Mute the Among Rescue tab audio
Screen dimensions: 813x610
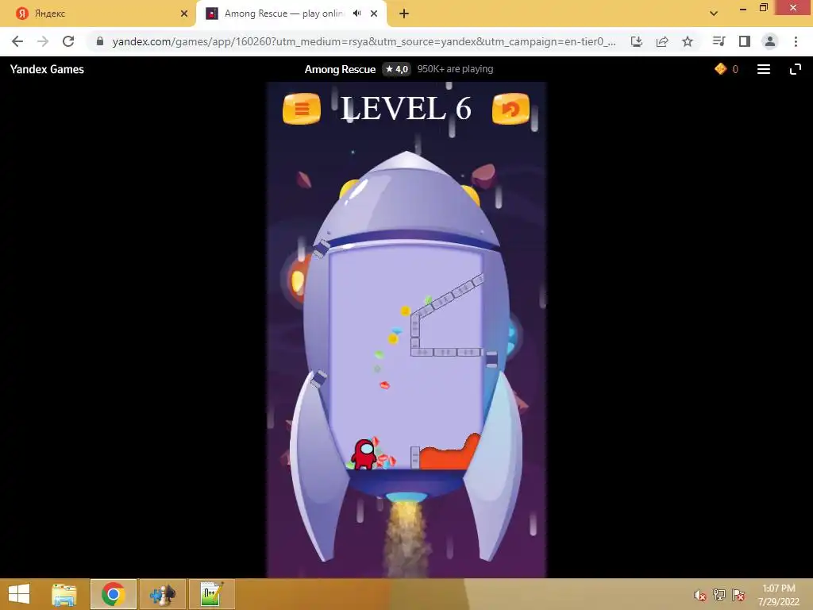click(356, 14)
